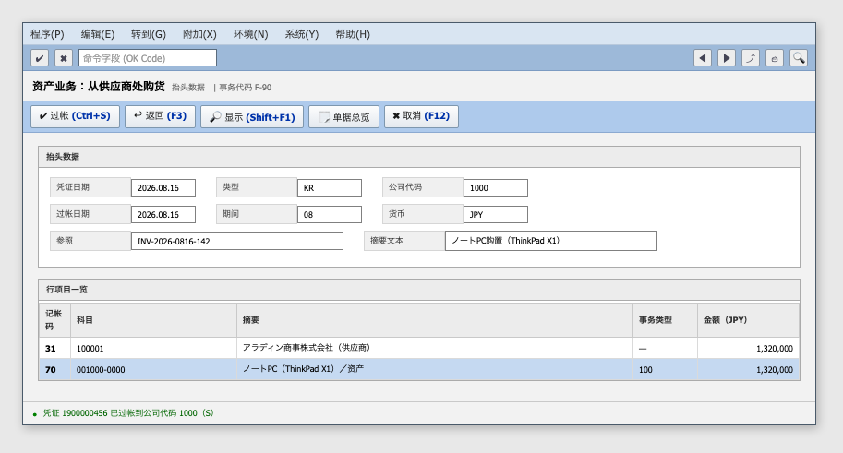Click the 抬头数据 panel header

pyautogui.click(x=419, y=157)
